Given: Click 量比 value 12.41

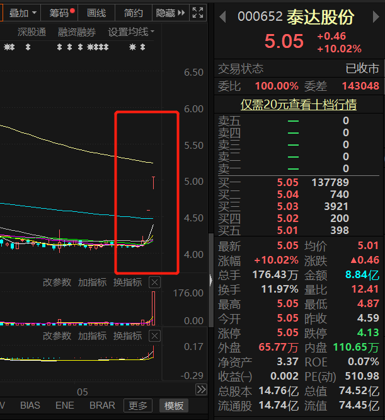Looking at the screenshot, I should tap(365, 289).
